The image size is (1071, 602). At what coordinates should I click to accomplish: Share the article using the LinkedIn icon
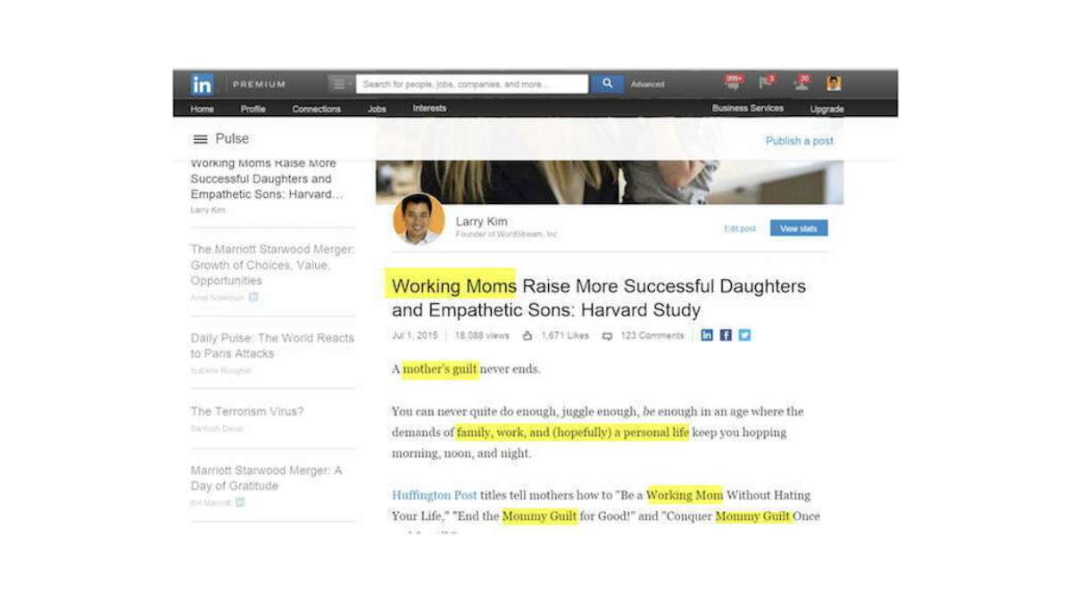[x=706, y=335]
